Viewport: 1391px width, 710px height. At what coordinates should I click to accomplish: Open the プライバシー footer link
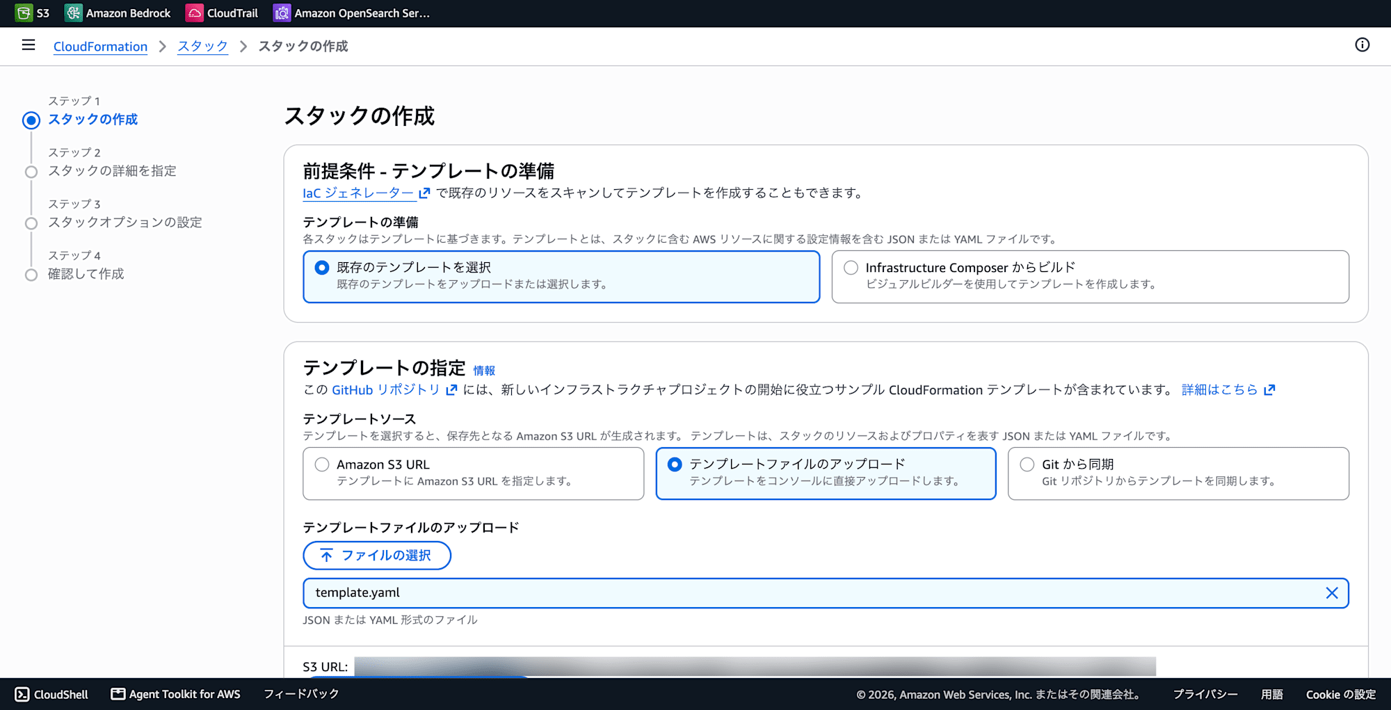pyautogui.click(x=1205, y=695)
